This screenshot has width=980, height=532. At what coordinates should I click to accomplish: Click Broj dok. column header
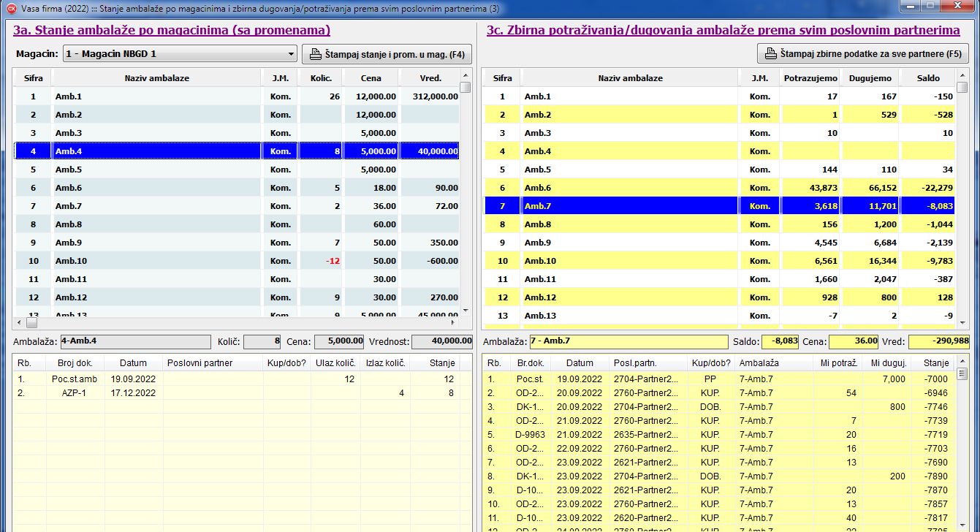[75, 363]
